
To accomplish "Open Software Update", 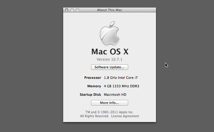I will click(109, 67).
